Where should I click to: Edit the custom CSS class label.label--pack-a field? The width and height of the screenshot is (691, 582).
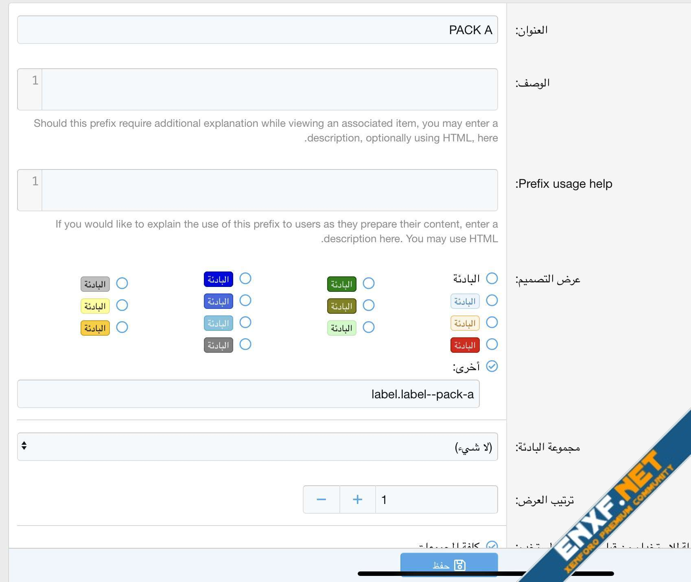248,394
